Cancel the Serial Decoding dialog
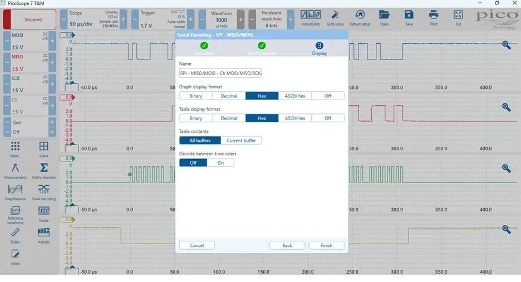The image size is (521, 282). [x=196, y=245]
